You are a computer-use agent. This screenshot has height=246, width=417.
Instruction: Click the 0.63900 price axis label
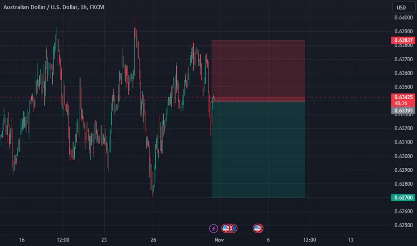tap(404, 31)
